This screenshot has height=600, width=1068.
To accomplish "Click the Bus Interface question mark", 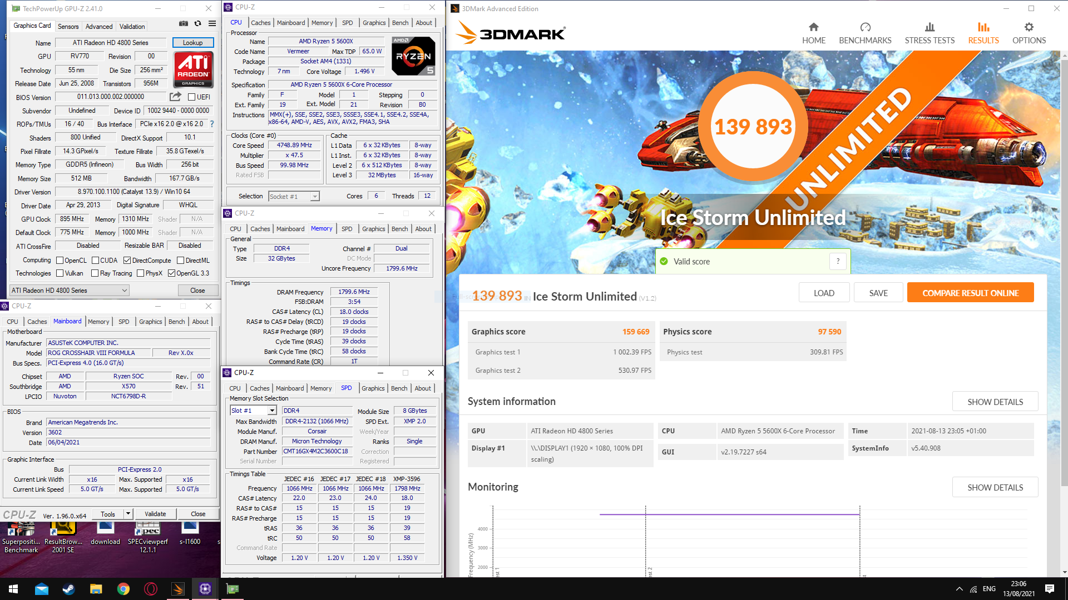I will point(211,124).
